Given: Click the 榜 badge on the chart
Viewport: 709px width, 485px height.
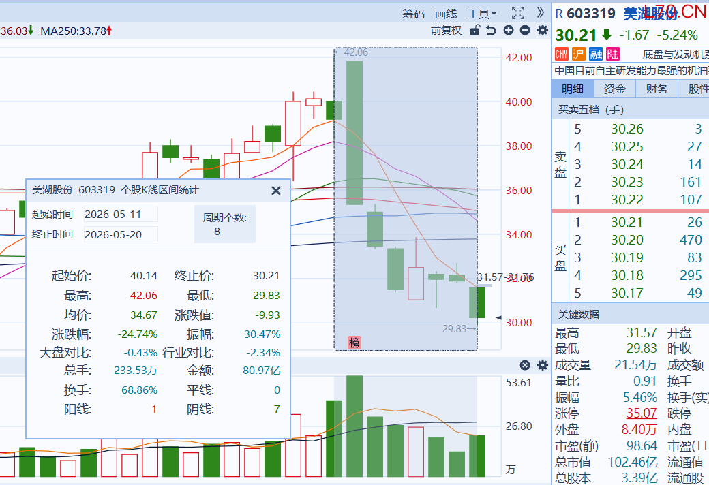Looking at the screenshot, I should point(354,343).
